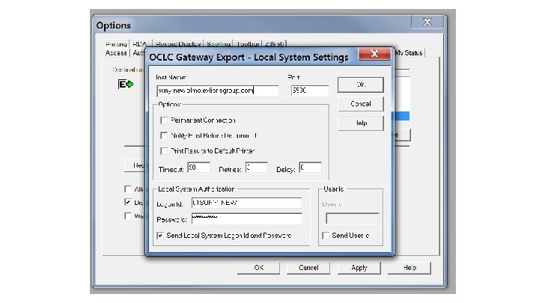Image resolution: width=539 pixels, height=303 pixels.
Task: Toggle the last checkbox in Options window
Action: (x=128, y=215)
